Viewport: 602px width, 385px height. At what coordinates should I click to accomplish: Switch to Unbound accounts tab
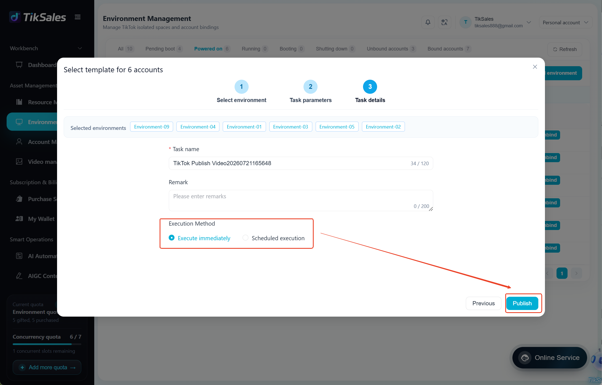(391, 49)
